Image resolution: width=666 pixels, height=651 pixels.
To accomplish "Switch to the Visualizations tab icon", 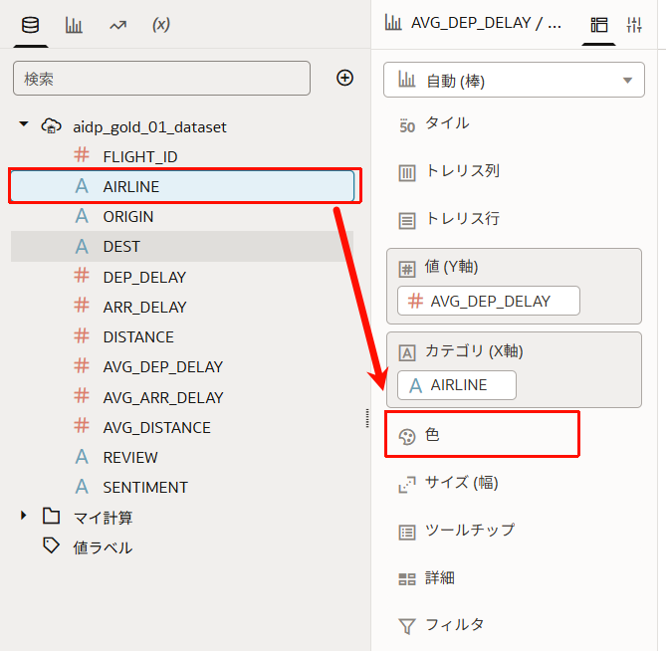I will click(74, 25).
